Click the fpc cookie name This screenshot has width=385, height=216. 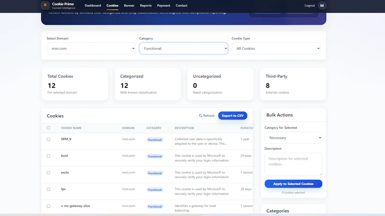pos(64,189)
